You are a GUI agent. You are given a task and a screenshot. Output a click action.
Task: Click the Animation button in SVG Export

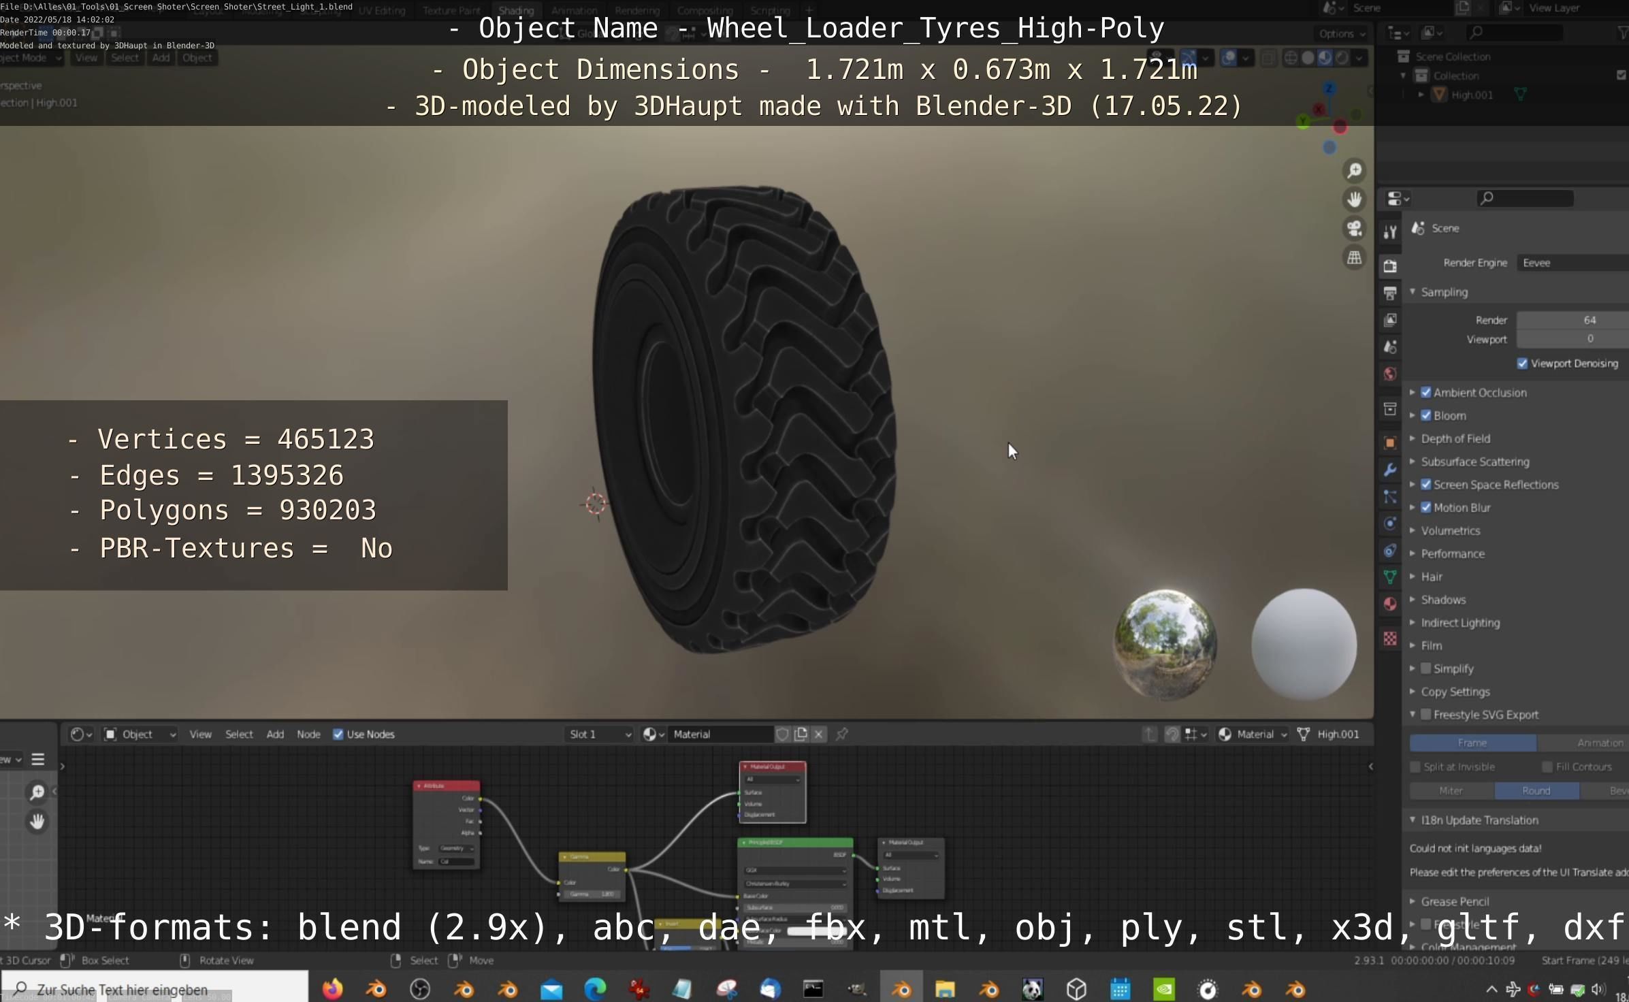coord(1583,743)
